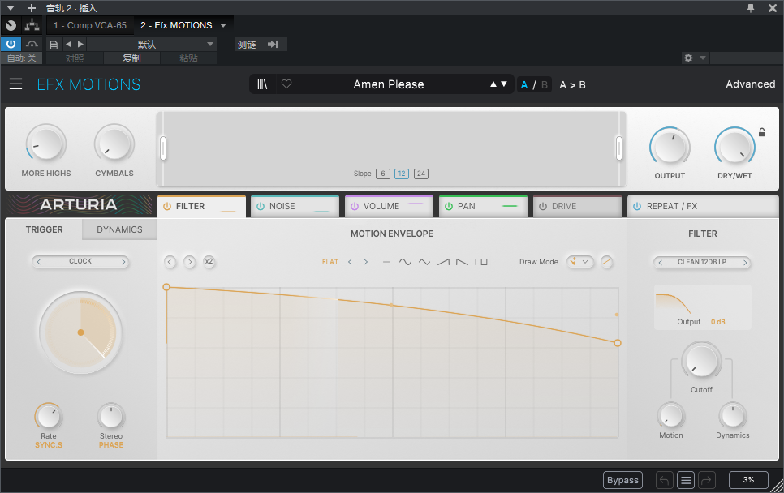The image size is (784, 493).
Task: Toggle the NOISE module power icon
Action: tap(260, 206)
